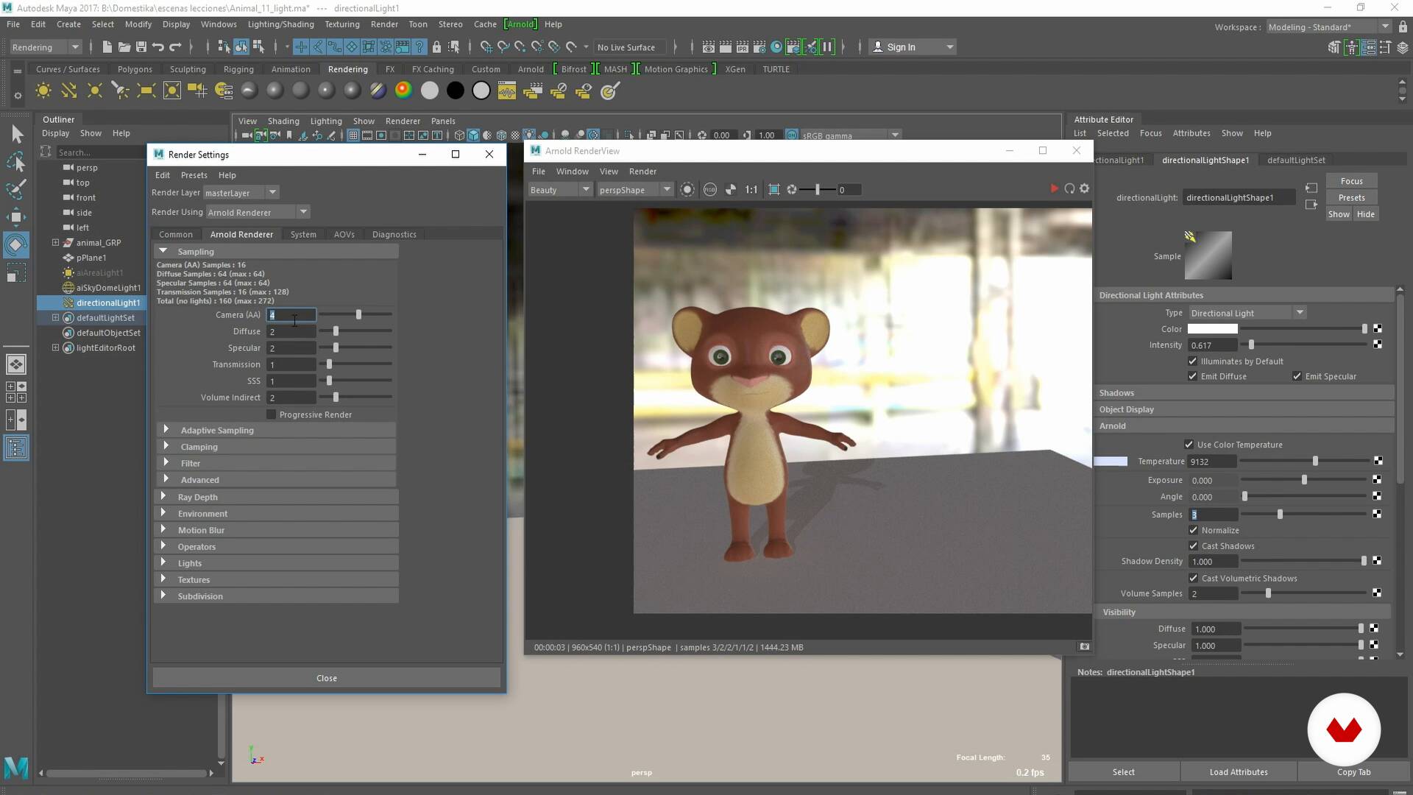
Task: Open the Beauty AOV dropdown in RenderView
Action: point(560,190)
